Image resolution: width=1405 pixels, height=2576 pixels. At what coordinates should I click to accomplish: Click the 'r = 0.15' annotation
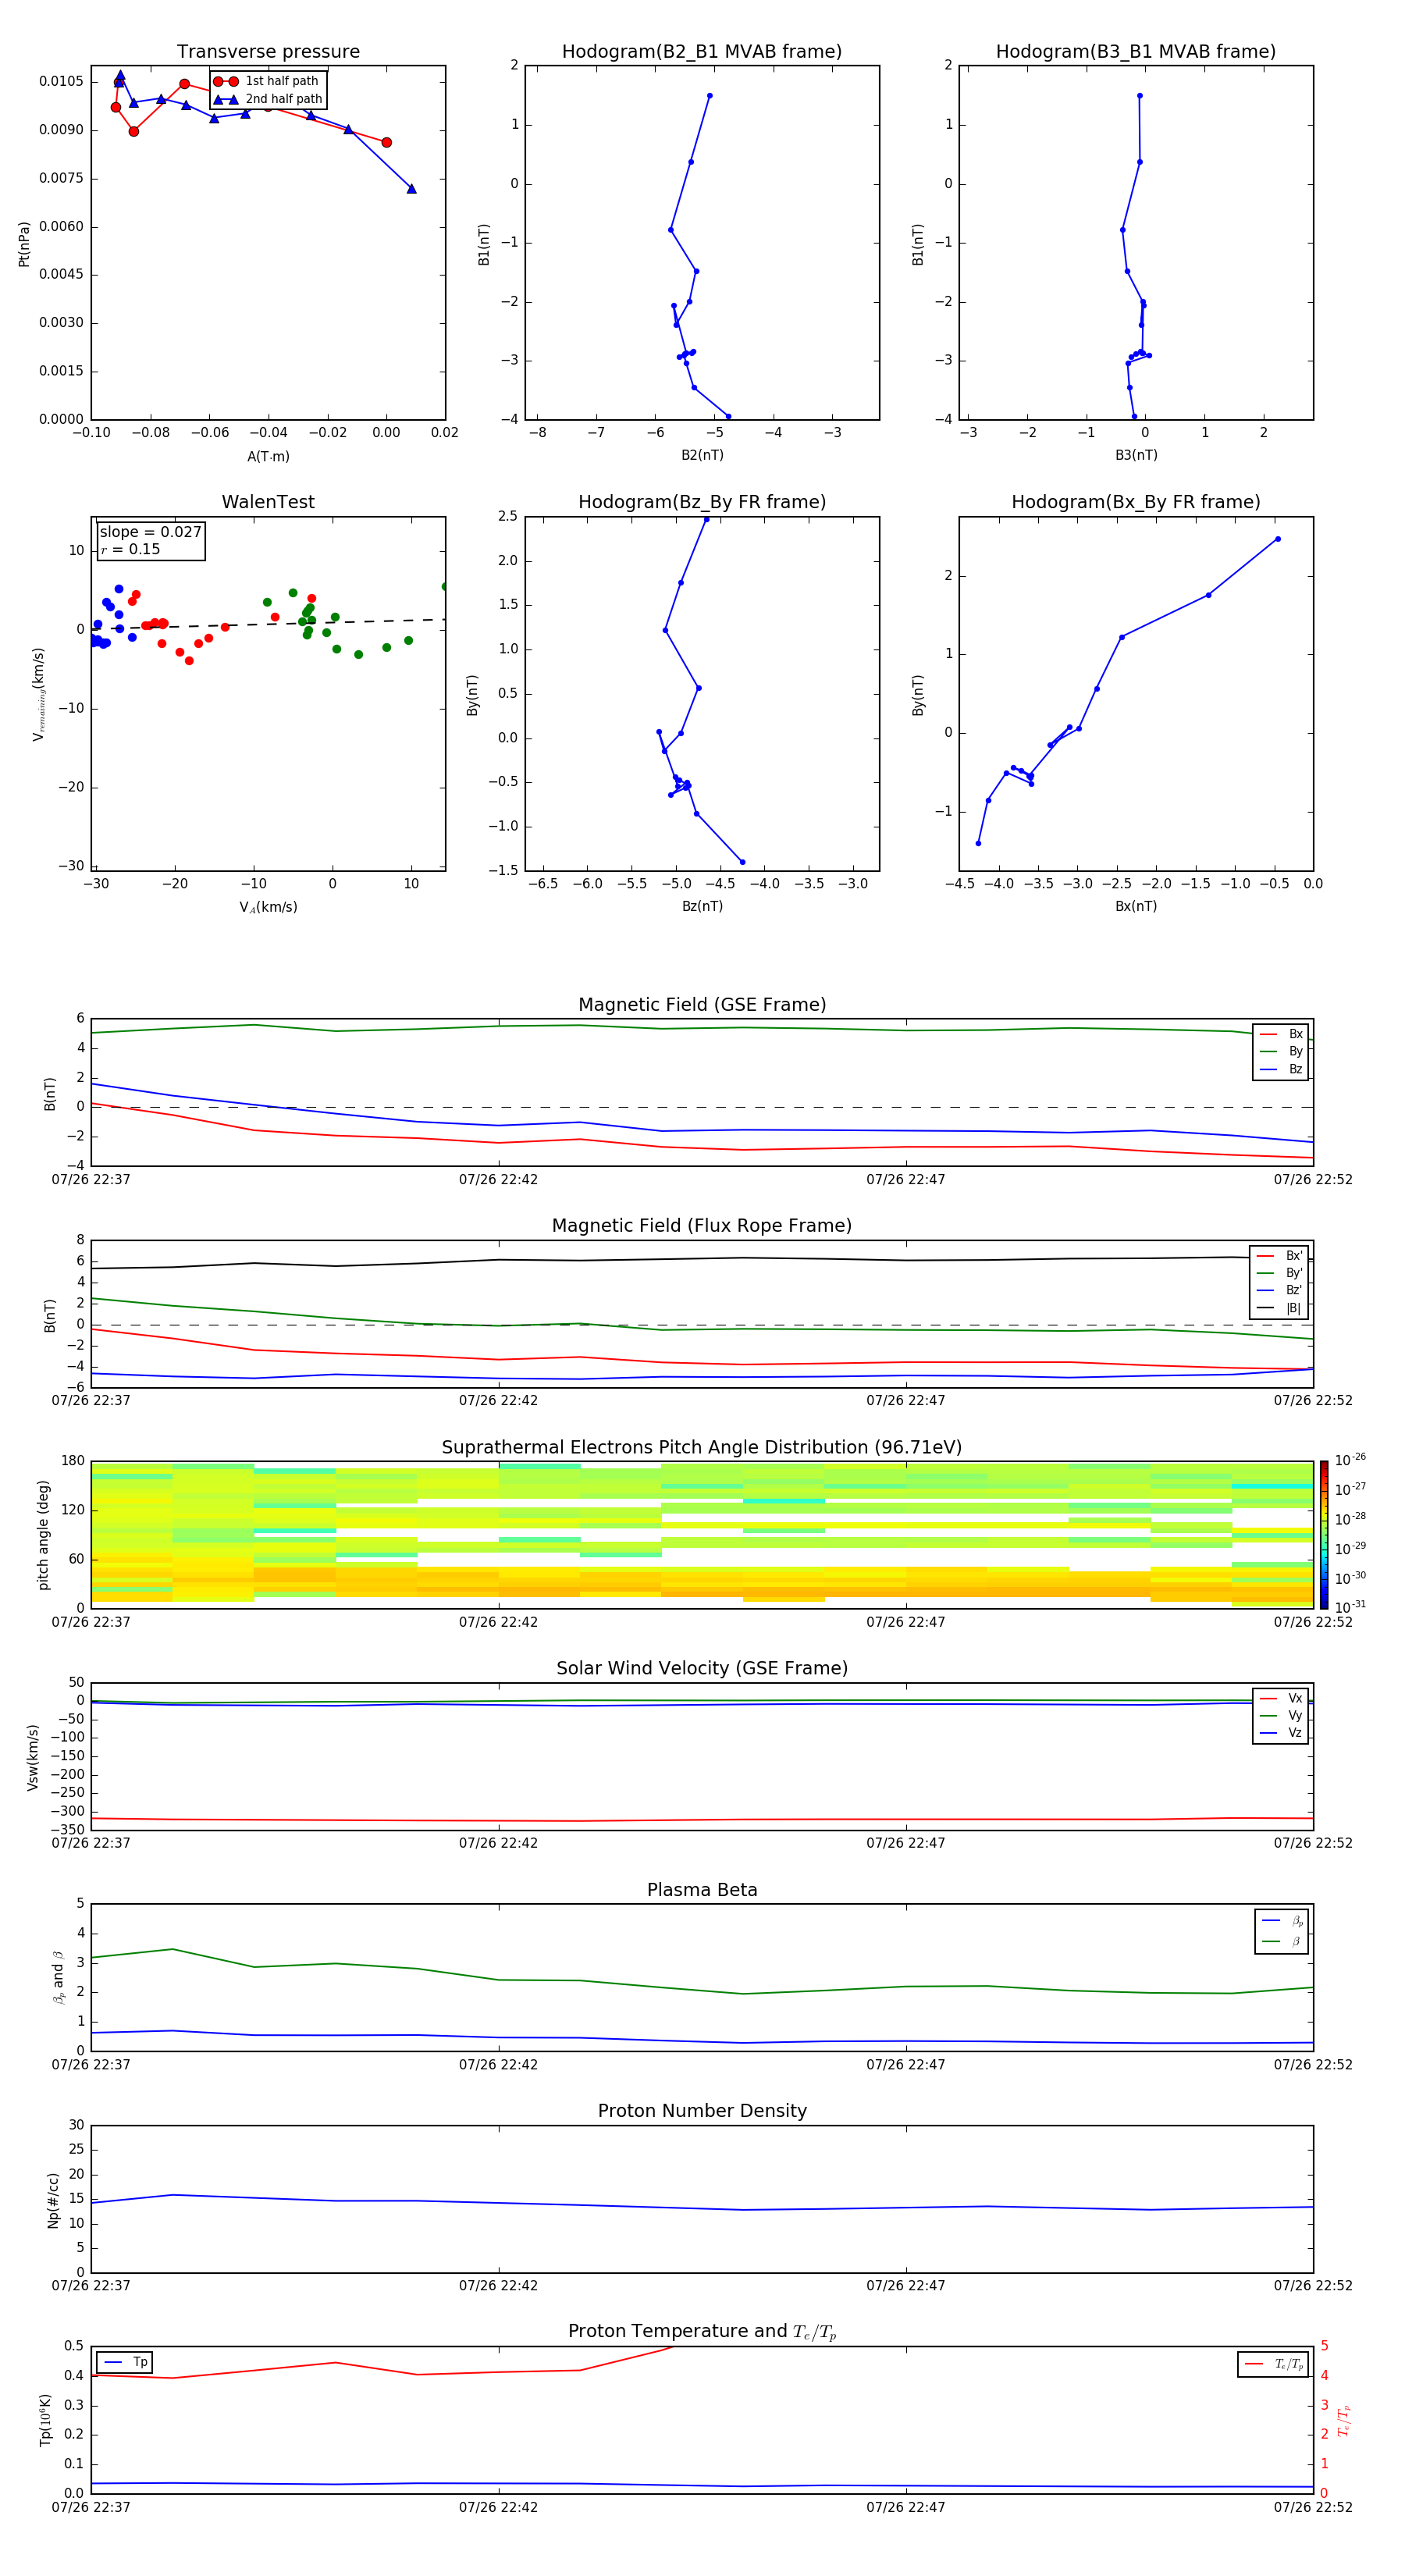(130, 549)
